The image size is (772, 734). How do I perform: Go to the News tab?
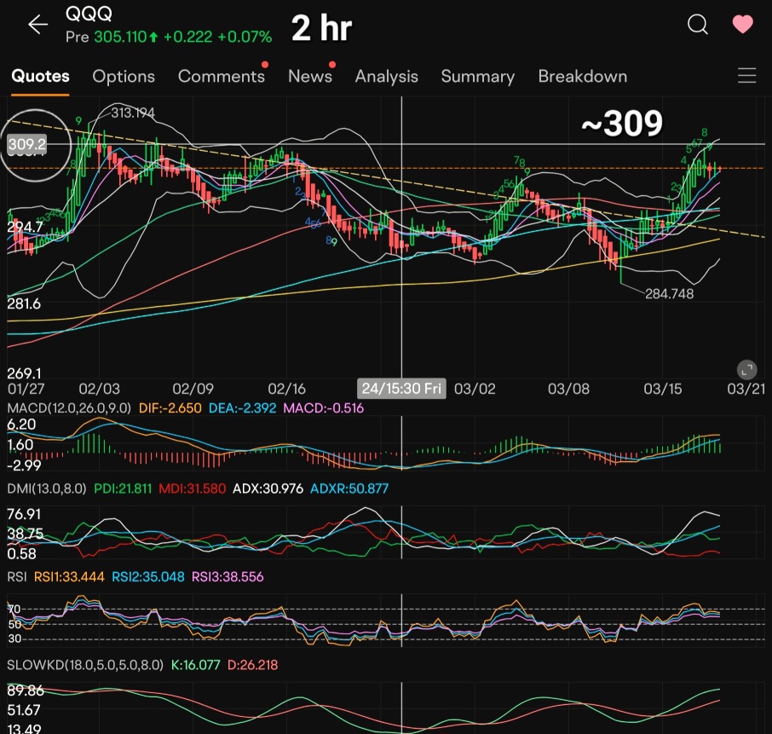pos(309,77)
